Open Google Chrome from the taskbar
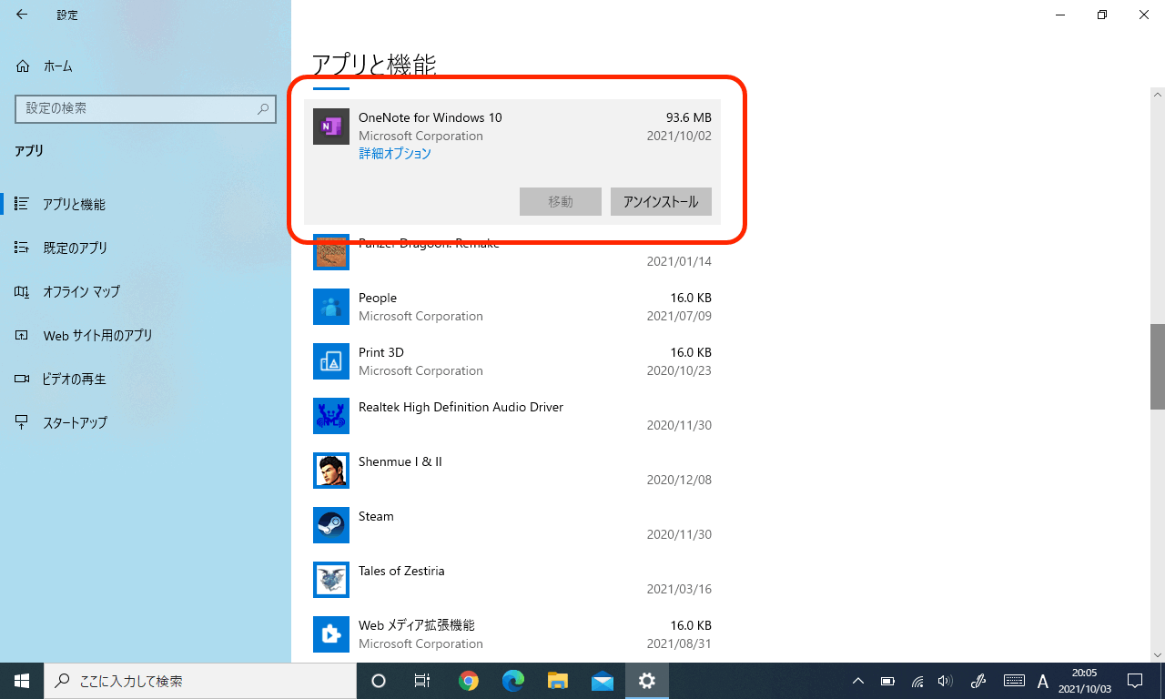Viewport: 1165px width, 699px height. pyautogui.click(x=469, y=681)
